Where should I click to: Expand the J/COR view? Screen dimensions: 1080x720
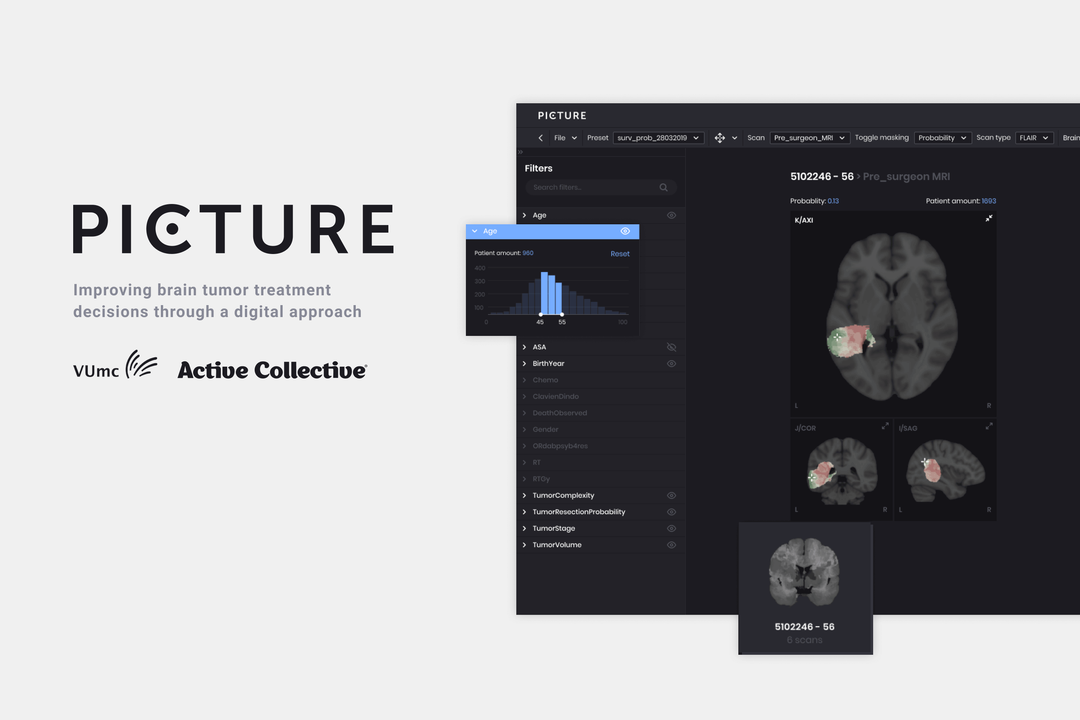[x=885, y=426]
